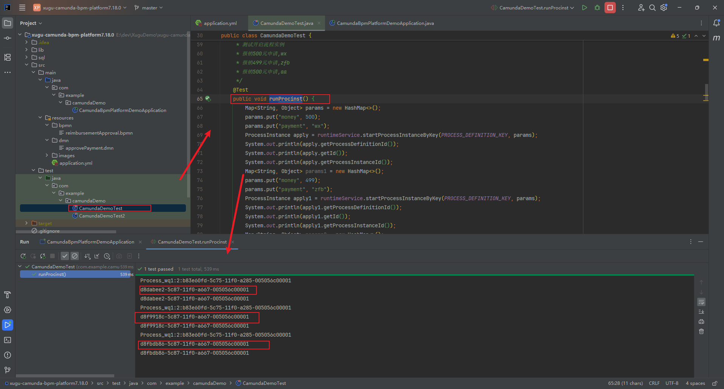724x389 pixels.
Task: Clear all console output with the trash icon
Action: pyautogui.click(x=701, y=332)
